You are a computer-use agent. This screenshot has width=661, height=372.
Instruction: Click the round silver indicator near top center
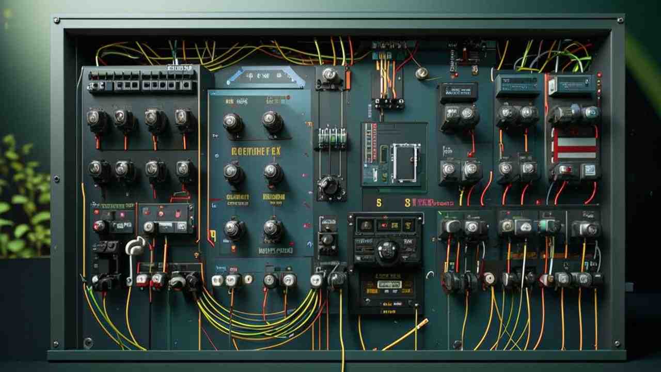tap(422, 73)
